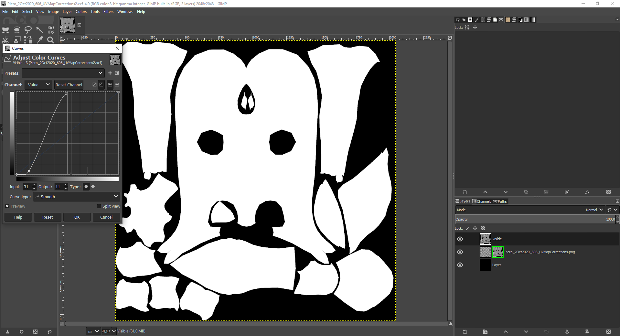Image resolution: width=620 pixels, height=336 pixels.
Task: Select the Fuzzy Select magic wand tool
Action: (x=39, y=30)
